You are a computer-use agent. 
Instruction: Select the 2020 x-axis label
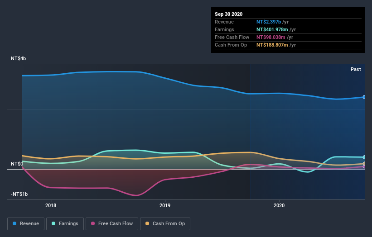(279, 205)
